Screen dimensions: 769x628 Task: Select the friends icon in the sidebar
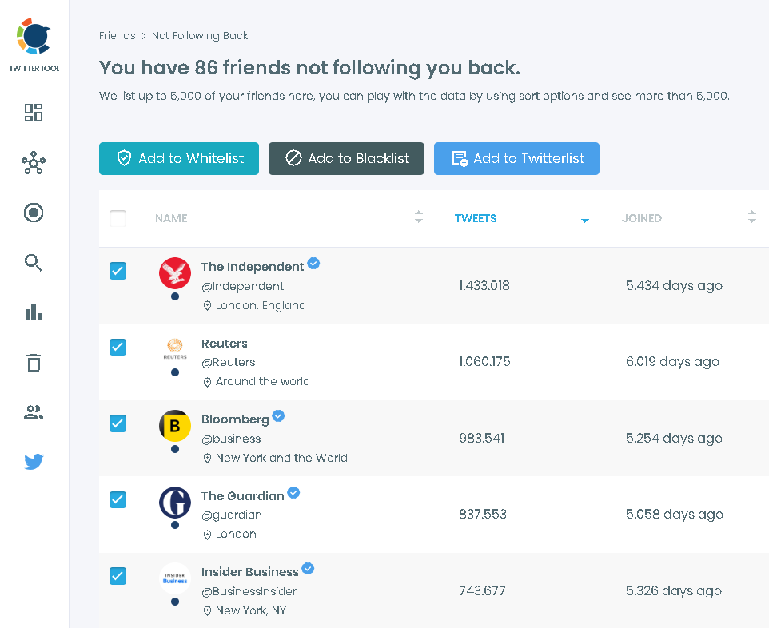click(33, 412)
